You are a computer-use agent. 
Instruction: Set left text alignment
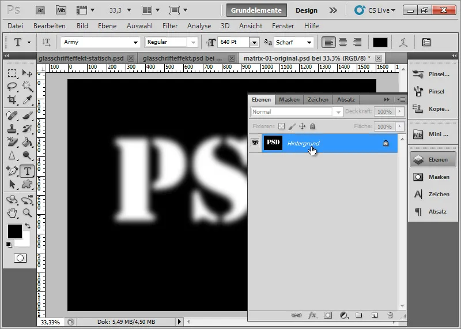328,42
